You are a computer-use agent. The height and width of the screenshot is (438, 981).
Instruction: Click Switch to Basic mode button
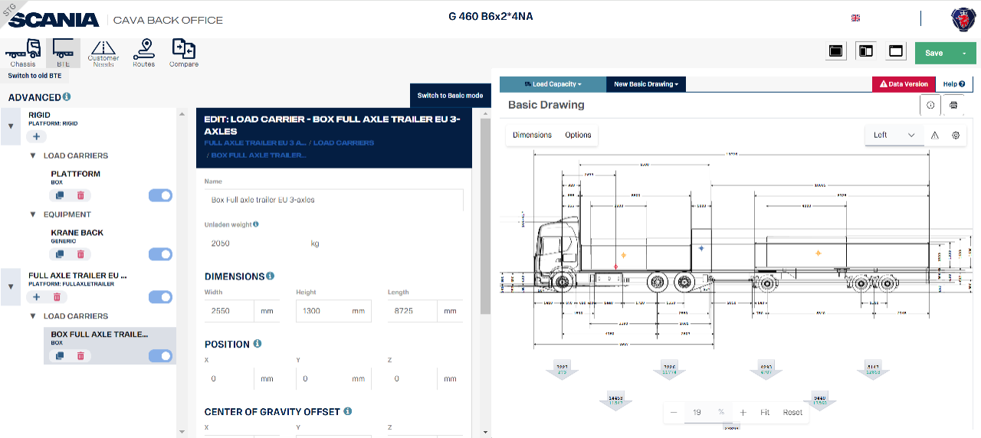(x=450, y=96)
